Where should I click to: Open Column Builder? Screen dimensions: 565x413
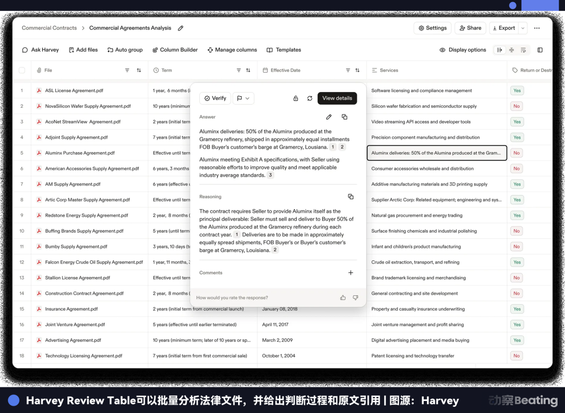(175, 50)
